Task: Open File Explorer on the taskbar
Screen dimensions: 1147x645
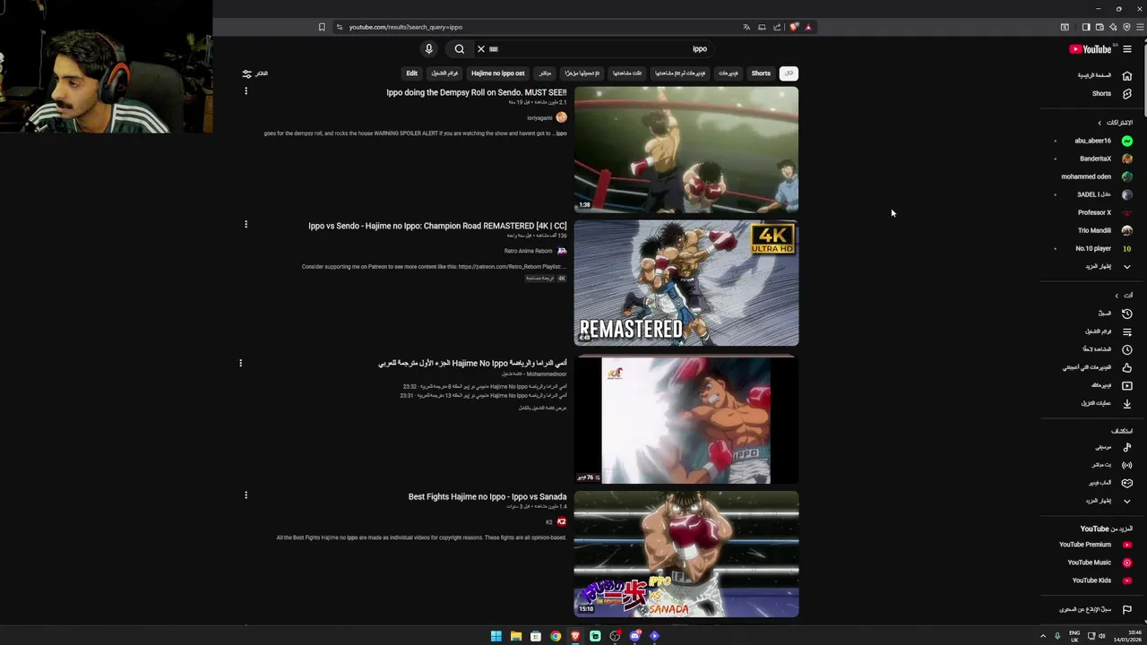Action: point(516,636)
